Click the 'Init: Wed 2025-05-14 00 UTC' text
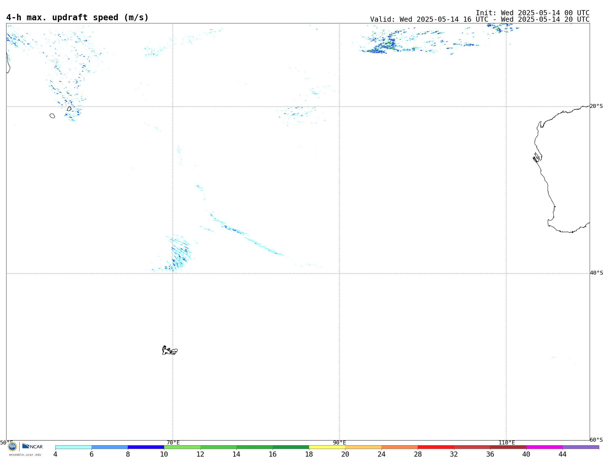This screenshot has width=608, height=458. (533, 13)
